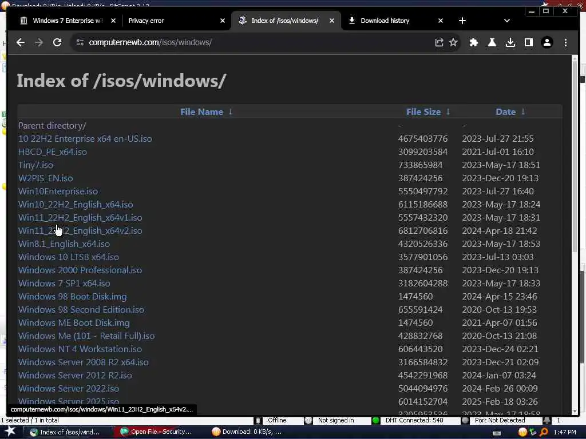Click the File Size sort arrow

click(448, 111)
